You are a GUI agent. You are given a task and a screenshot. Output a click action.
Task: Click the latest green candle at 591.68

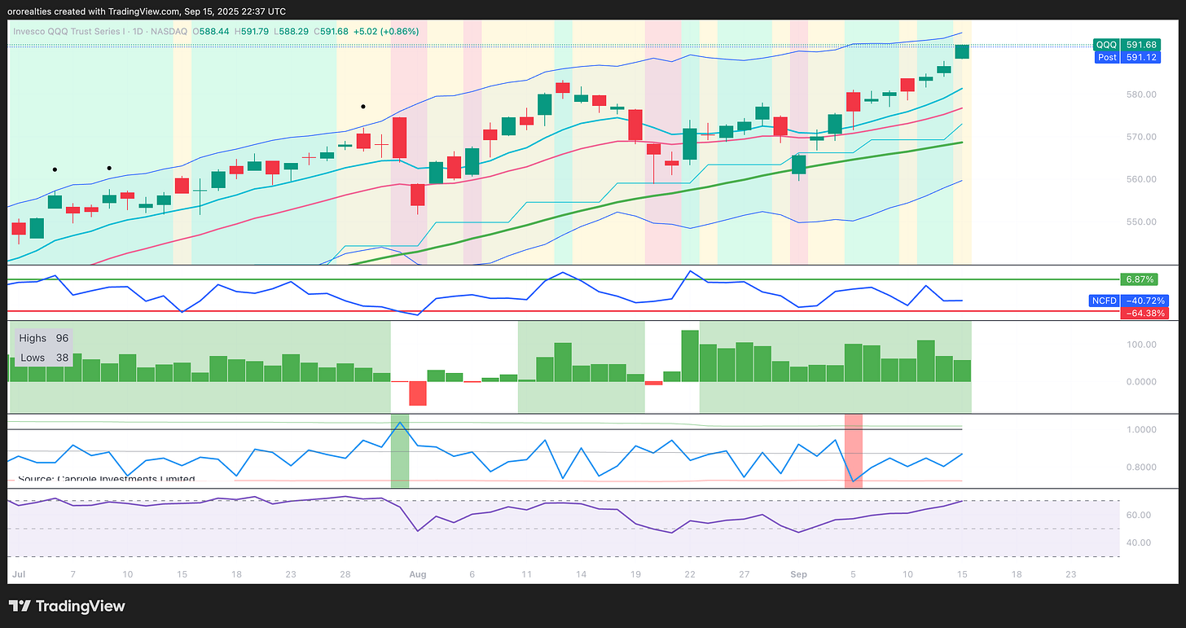(x=962, y=51)
